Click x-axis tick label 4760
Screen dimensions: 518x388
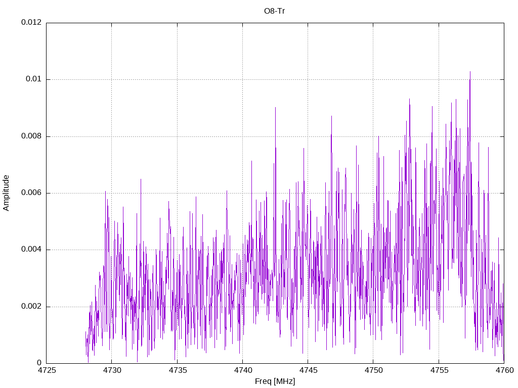click(x=504, y=370)
